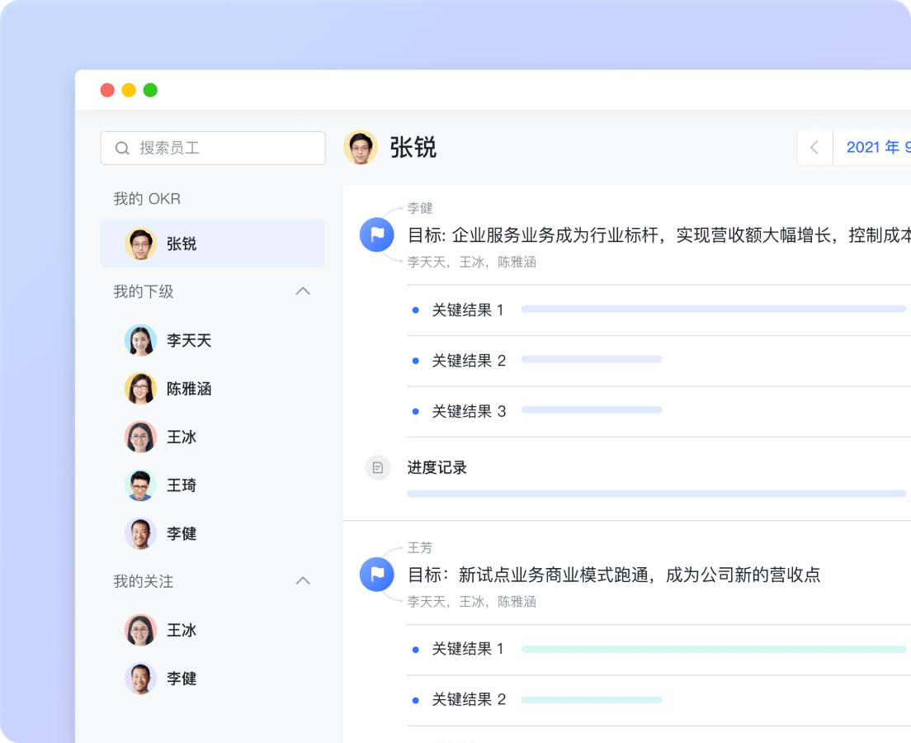The height and width of the screenshot is (743, 911).
Task: Open the 进度记录 heading
Action: [x=437, y=467]
